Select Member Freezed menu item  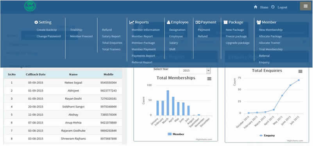pos(81,36)
